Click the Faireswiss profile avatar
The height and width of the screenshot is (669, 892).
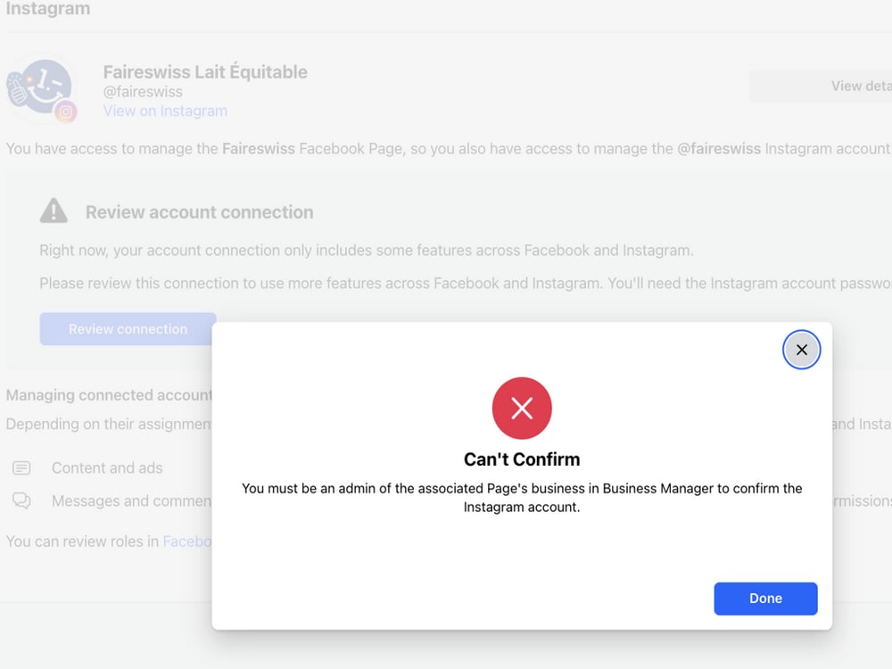click(x=40, y=87)
